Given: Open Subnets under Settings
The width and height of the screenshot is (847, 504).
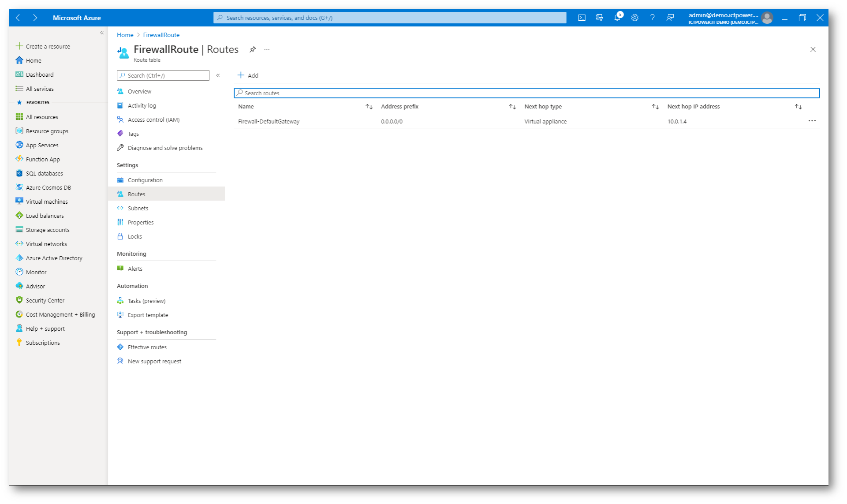Looking at the screenshot, I should (138, 208).
